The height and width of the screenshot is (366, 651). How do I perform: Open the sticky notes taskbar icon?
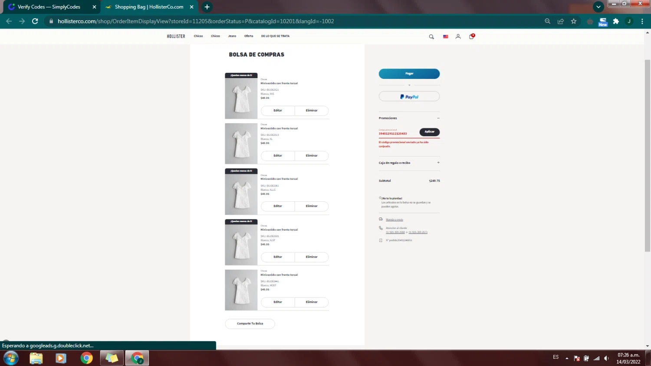click(x=112, y=358)
